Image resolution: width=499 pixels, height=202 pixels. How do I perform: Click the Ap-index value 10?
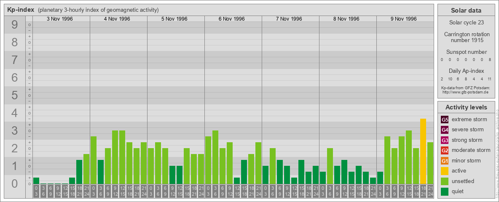tap(450, 79)
